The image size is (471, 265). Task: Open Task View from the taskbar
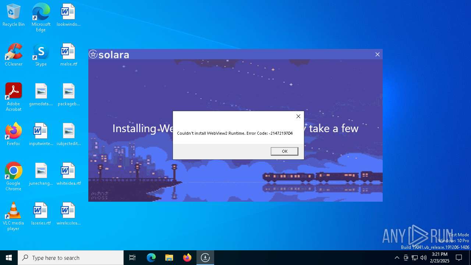132,258
